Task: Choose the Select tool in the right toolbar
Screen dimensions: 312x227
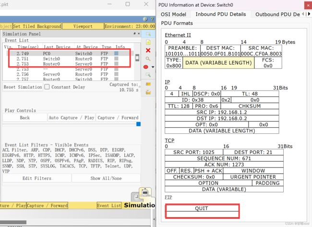Action: 148,34
